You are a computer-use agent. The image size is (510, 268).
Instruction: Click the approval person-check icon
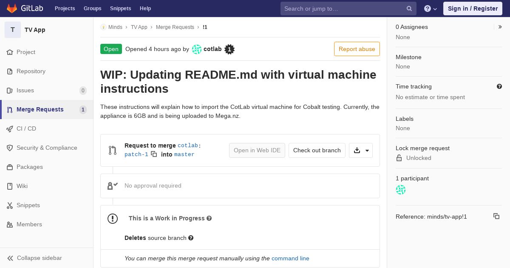pos(113,186)
